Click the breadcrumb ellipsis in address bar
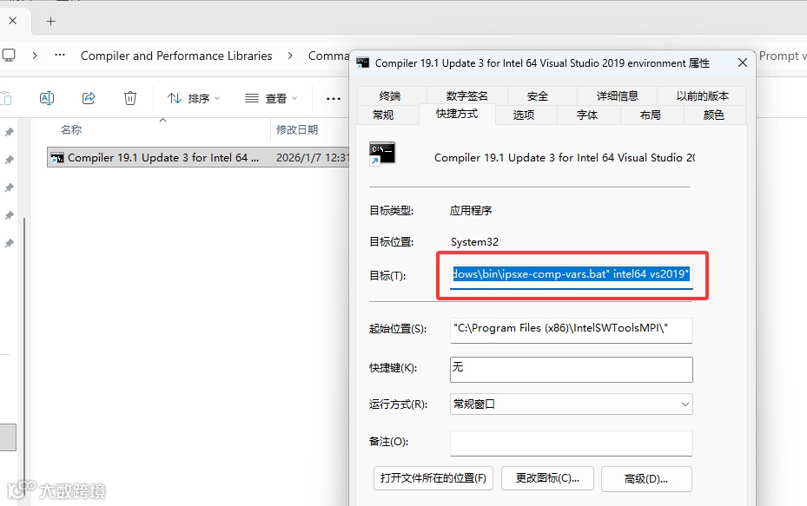Image resolution: width=807 pixels, height=506 pixels. pos(60,55)
